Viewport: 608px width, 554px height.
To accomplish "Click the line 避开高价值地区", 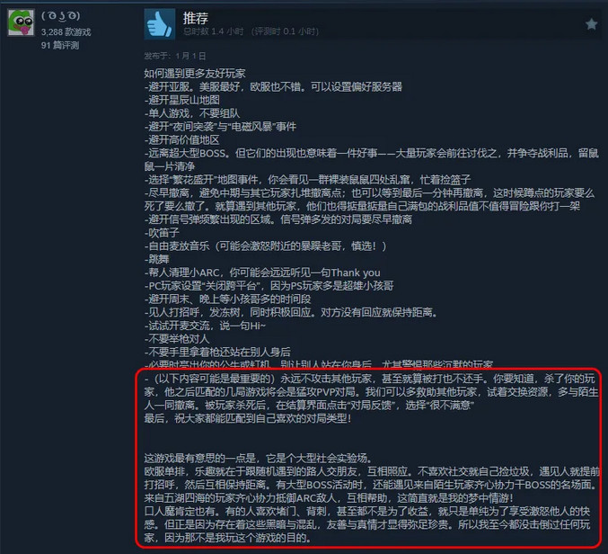I will (181, 139).
